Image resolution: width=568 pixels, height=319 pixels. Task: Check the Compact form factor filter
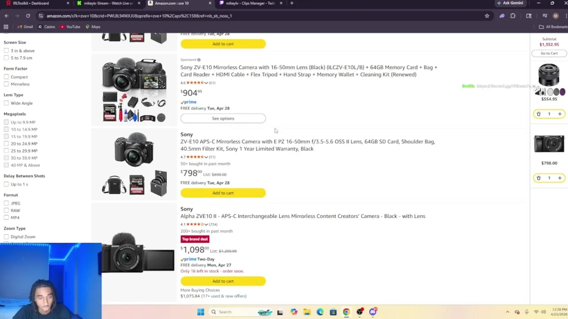point(6,77)
